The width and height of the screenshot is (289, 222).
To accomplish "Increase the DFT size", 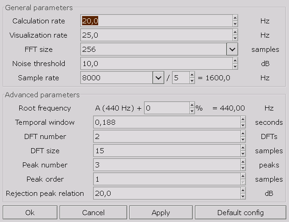I will pyautogui.click(x=243, y=148).
